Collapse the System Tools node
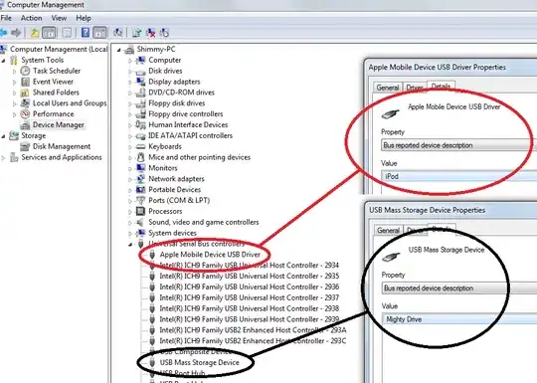This screenshot has height=383, width=537. pos(4,61)
